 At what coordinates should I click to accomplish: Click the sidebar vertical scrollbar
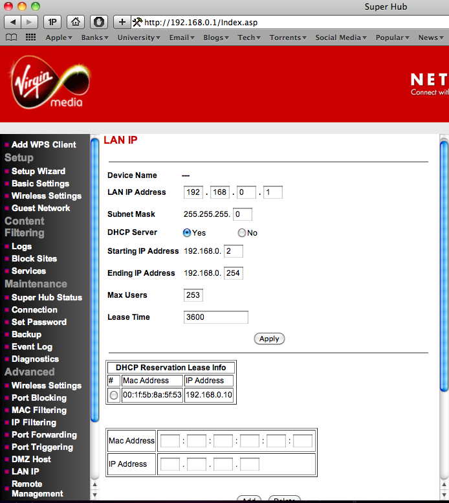[94, 280]
